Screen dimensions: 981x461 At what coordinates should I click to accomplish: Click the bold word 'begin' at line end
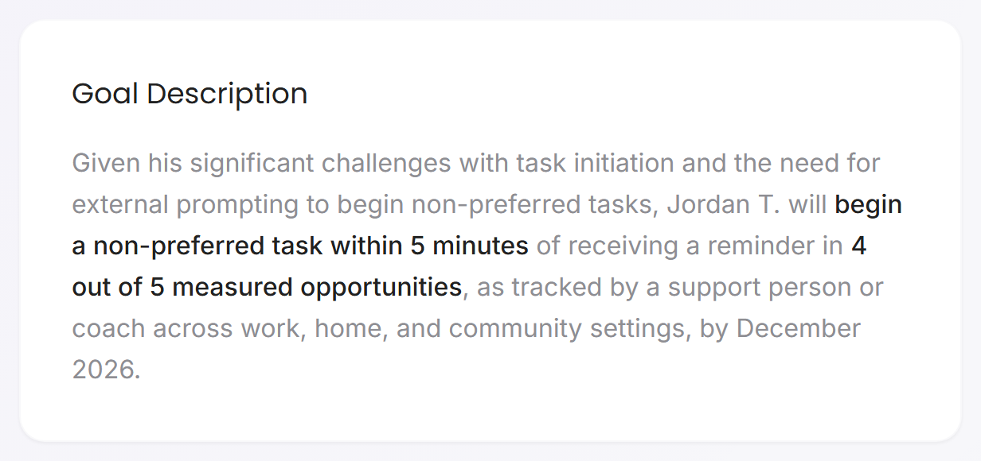pyautogui.click(x=869, y=204)
